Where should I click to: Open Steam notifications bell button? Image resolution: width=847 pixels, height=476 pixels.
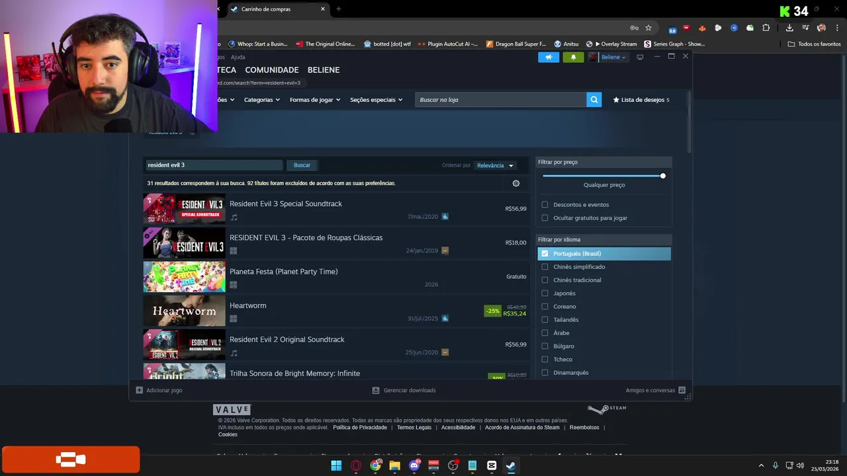pos(573,58)
